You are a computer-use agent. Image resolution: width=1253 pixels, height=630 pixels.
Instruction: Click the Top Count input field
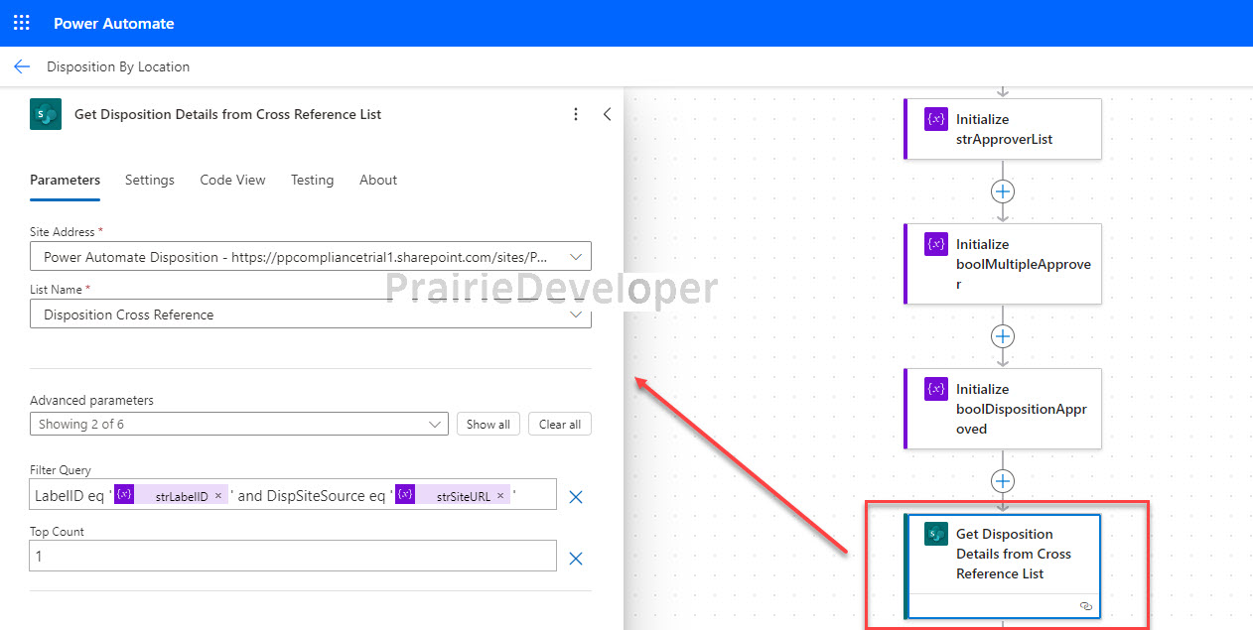pos(293,557)
